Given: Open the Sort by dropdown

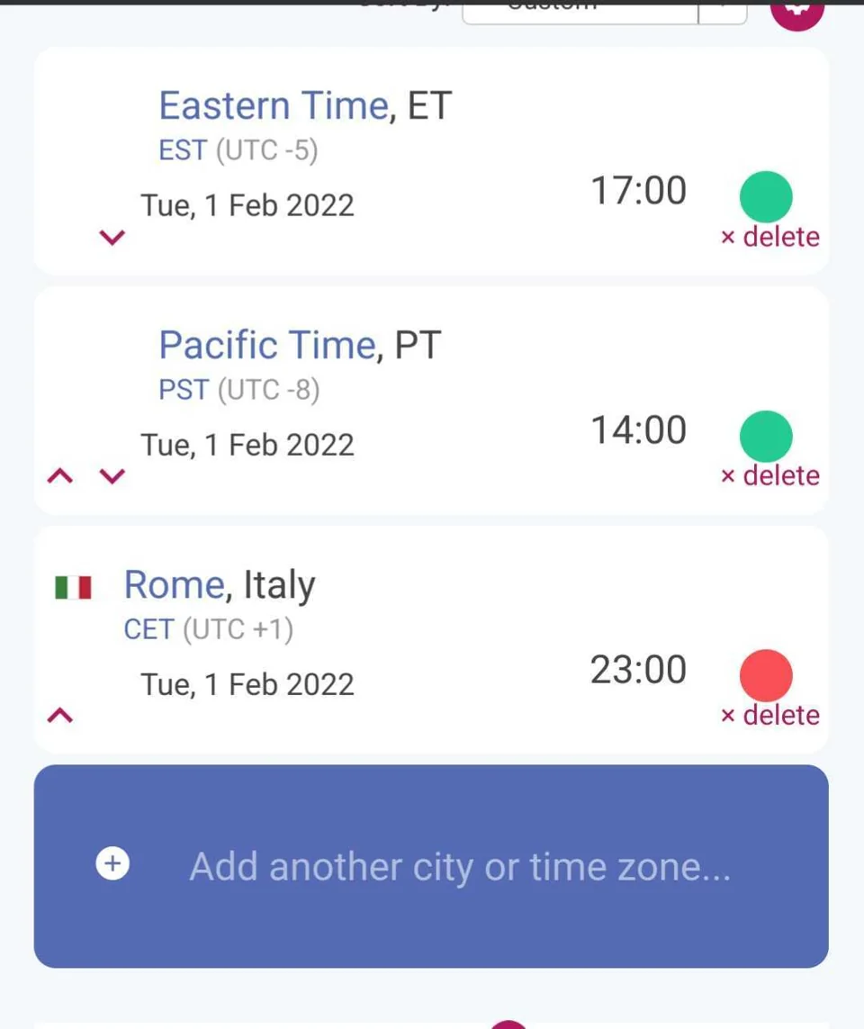Looking at the screenshot, I should (604, 12).
